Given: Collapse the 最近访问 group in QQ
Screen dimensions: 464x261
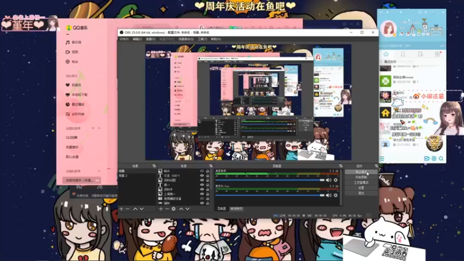Looking at the screenshot, I should tap(382, 62).
